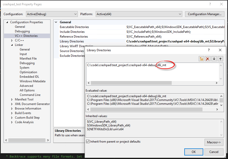Close the Library Directories dialog

(220, 50)
